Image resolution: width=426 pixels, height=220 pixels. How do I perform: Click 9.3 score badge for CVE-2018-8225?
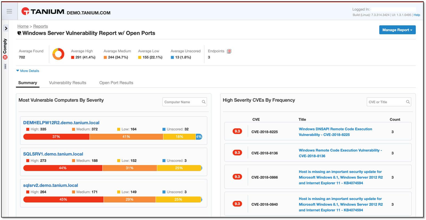pos(237,131)
